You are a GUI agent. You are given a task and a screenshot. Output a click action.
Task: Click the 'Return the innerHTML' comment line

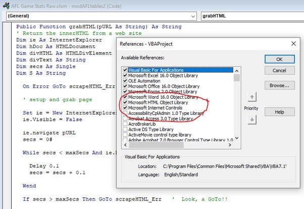79,33
